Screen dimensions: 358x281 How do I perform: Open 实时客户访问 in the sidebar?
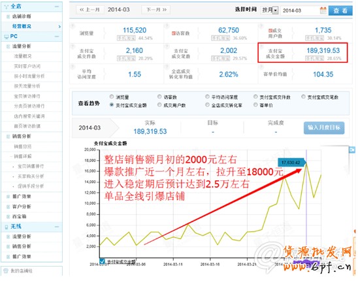pos(27,67)
